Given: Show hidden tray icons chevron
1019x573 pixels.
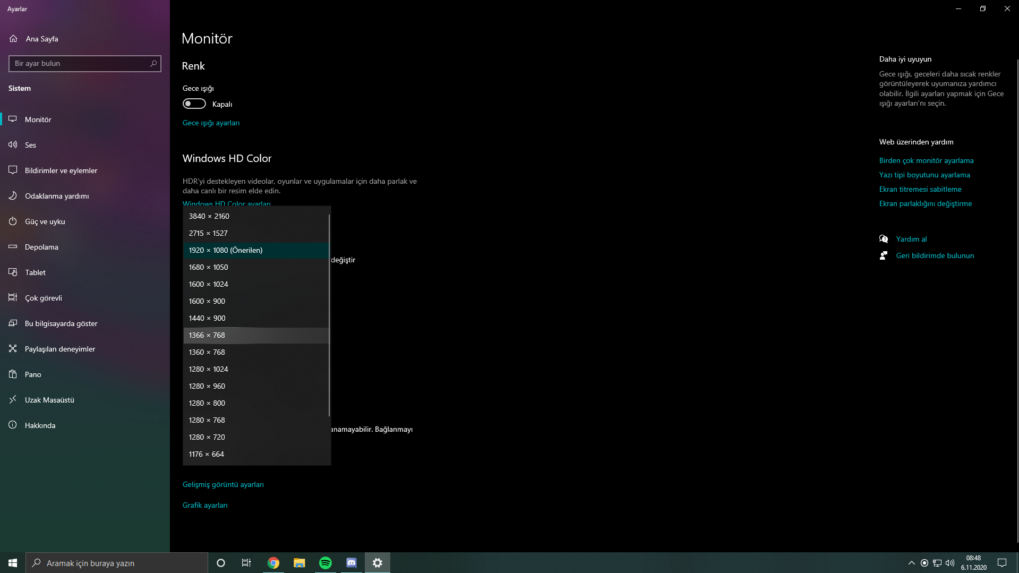Looking at the screenshot, I should [x=911, y=563].
